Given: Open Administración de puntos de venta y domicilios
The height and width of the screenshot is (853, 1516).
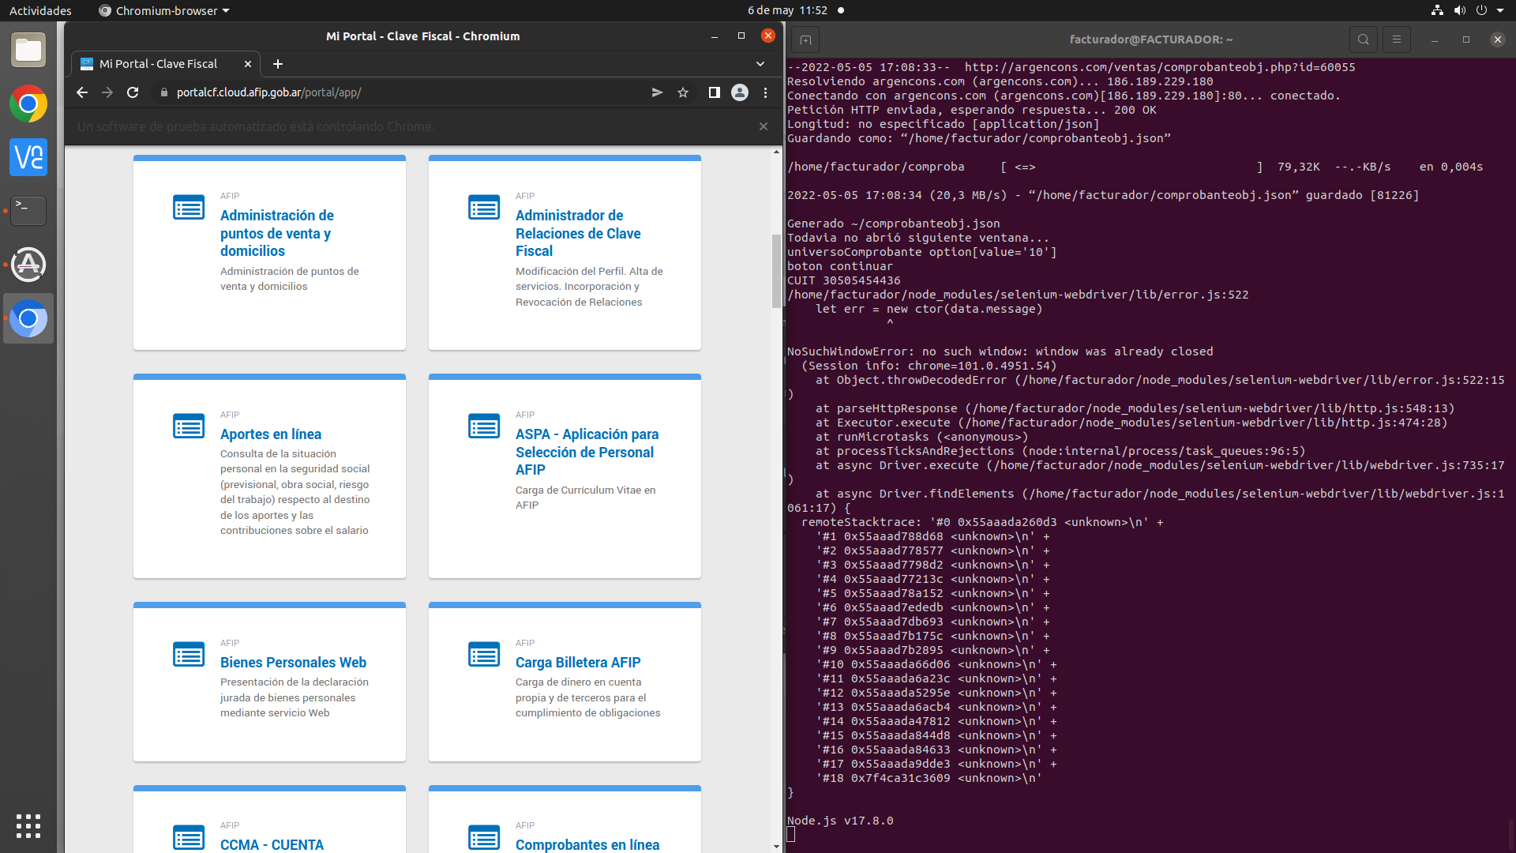Looking at the screenshot, I should [x=276, y=233].
